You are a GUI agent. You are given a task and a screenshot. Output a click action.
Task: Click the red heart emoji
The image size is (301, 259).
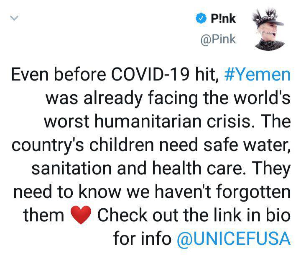(x=81, y=215)
